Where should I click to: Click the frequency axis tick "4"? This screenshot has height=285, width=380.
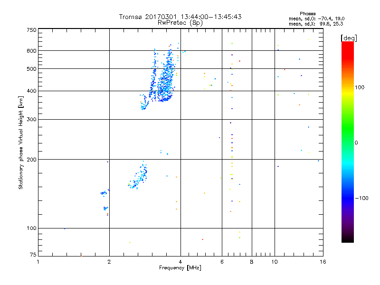180,262
